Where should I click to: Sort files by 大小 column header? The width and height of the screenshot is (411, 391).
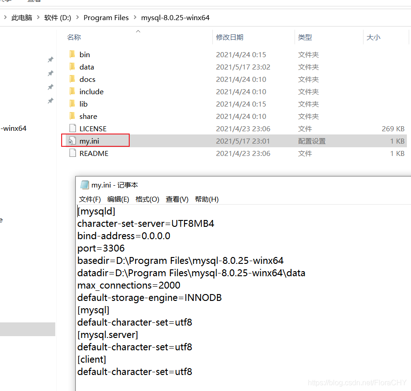374,37
